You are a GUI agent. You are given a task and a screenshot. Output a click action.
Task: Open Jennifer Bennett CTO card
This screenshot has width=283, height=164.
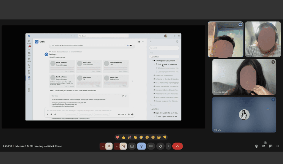(x=116, y=66)
